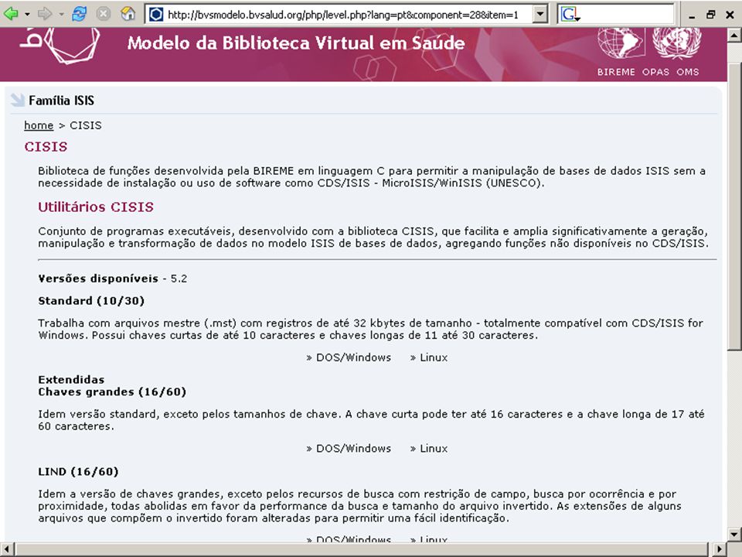Click the Chaves grandes (16/60) heading
Image resolution: width=742 pixels, height=557 pixels.
(x=112, y=391)
